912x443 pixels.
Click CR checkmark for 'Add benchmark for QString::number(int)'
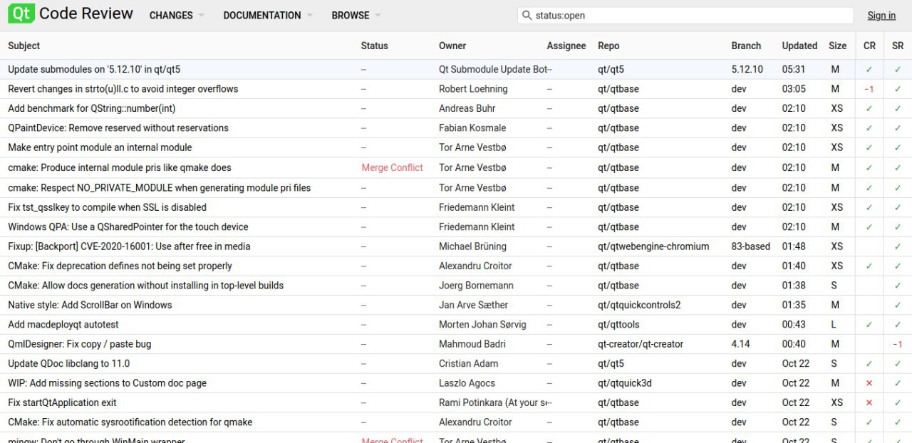[869, 108]
